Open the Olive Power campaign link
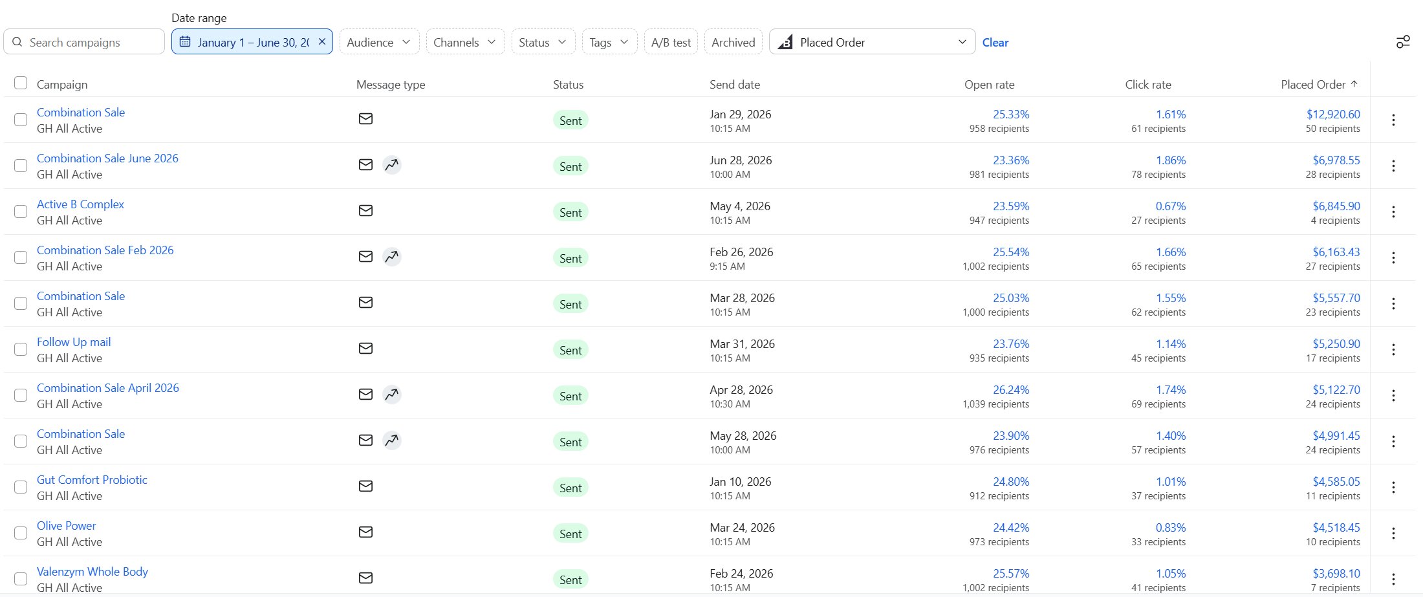Viewport: 1423px width, 597px height. pos(66,526)
